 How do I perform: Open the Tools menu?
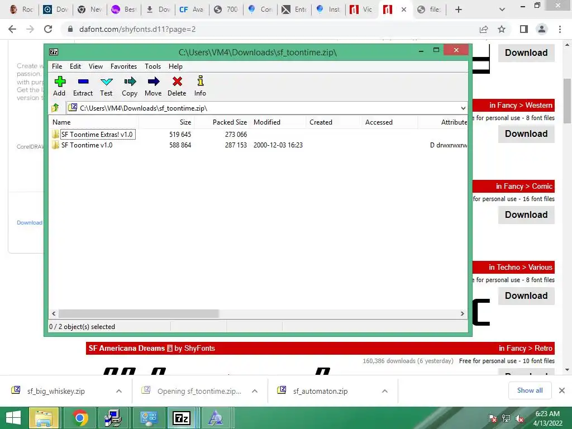(x=153, y=66)
